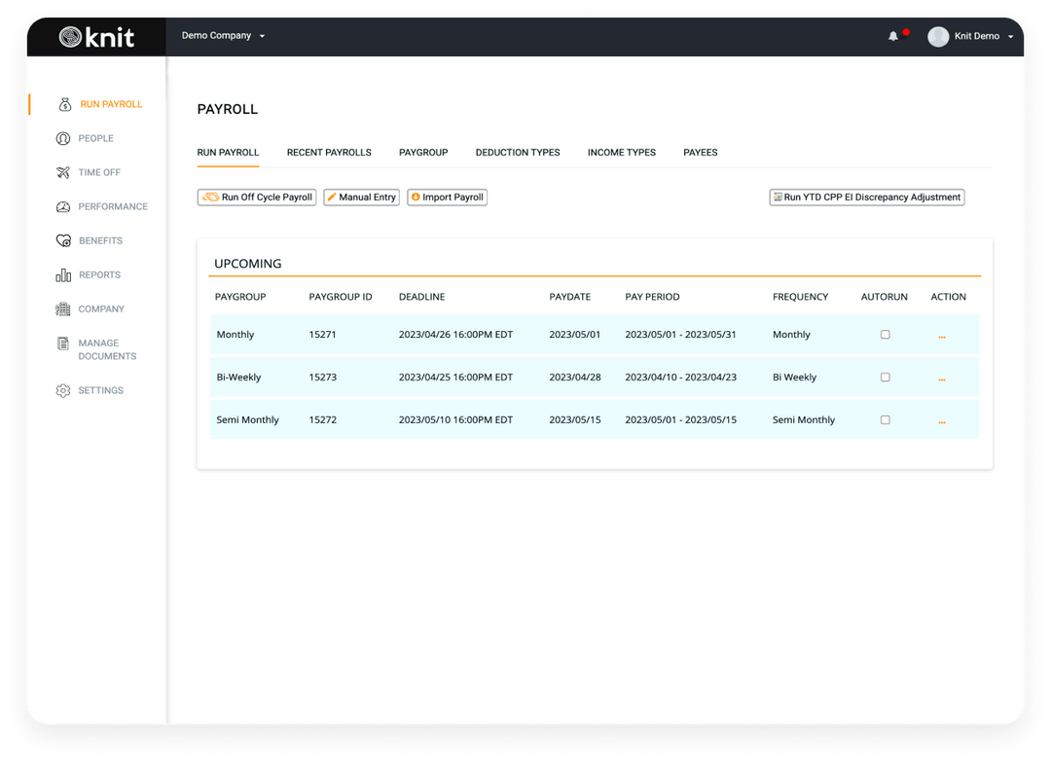Click the Company building icon

[x=63, y=309]
